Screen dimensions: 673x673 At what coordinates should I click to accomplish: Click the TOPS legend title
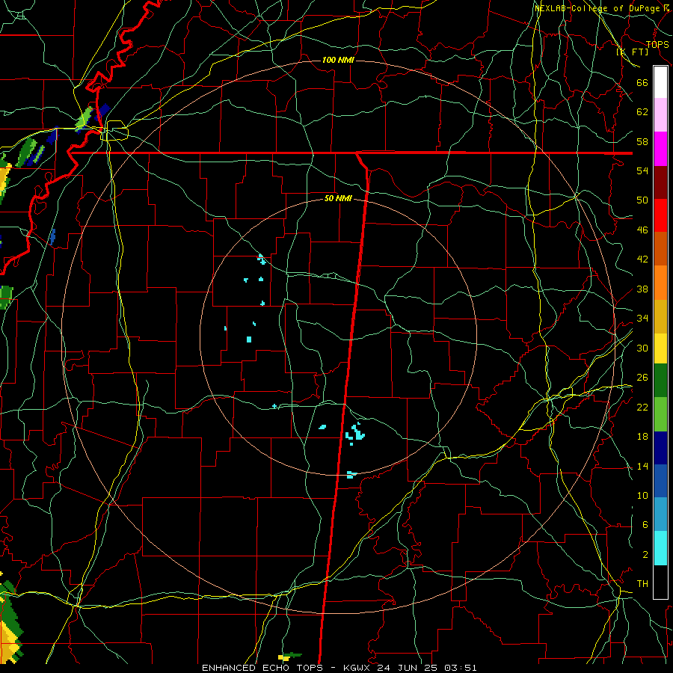point(657,44)
